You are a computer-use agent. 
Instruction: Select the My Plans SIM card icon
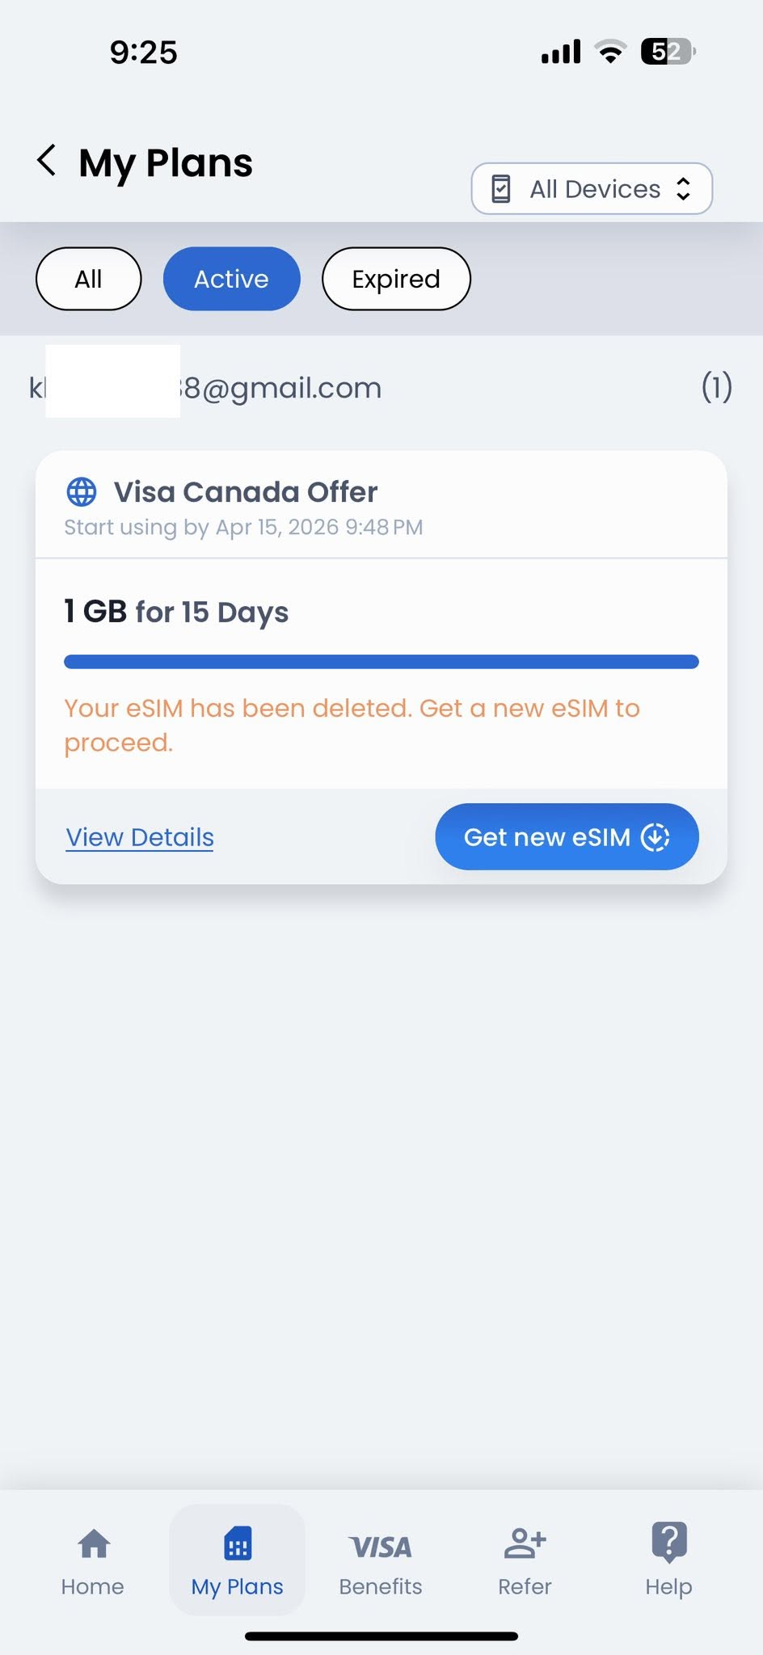click(238, 1543)
